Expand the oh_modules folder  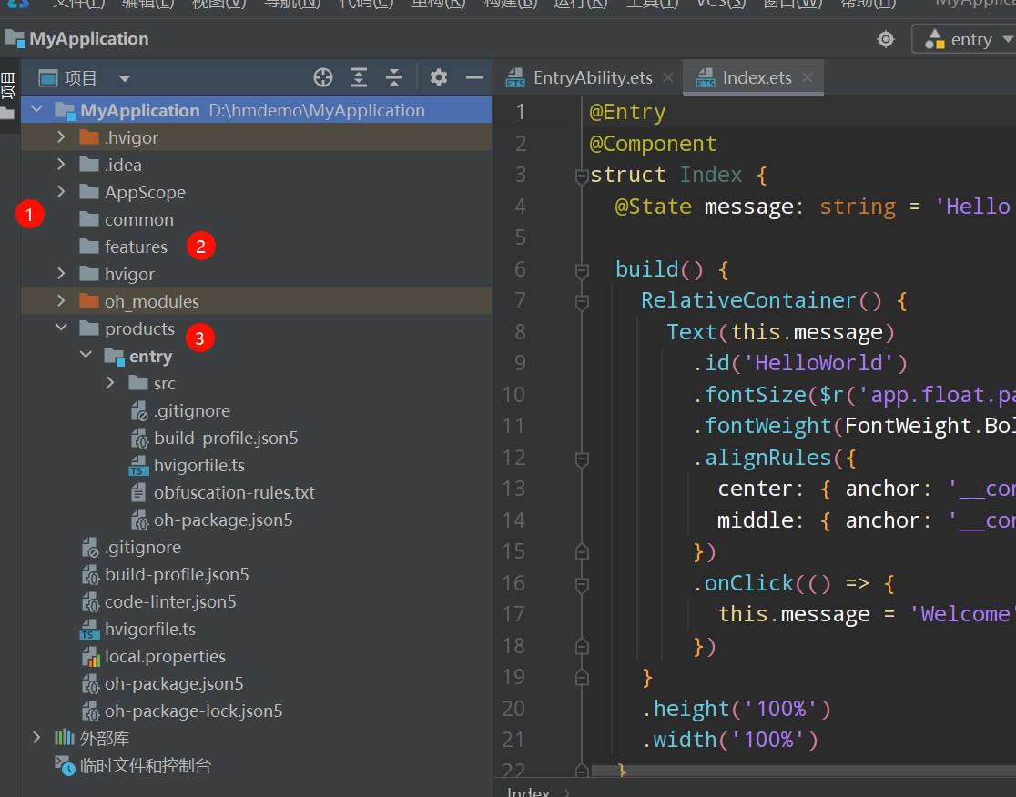pyautogui.click(x=61, y=301)
